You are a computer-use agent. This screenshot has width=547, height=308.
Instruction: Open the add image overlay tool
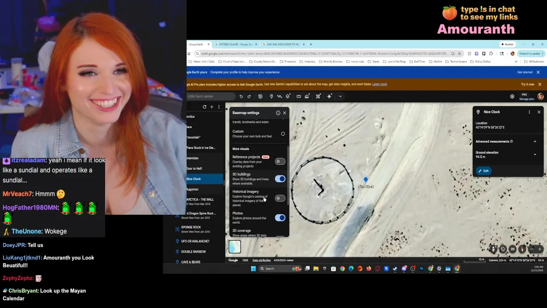click(x=307, y=97)
